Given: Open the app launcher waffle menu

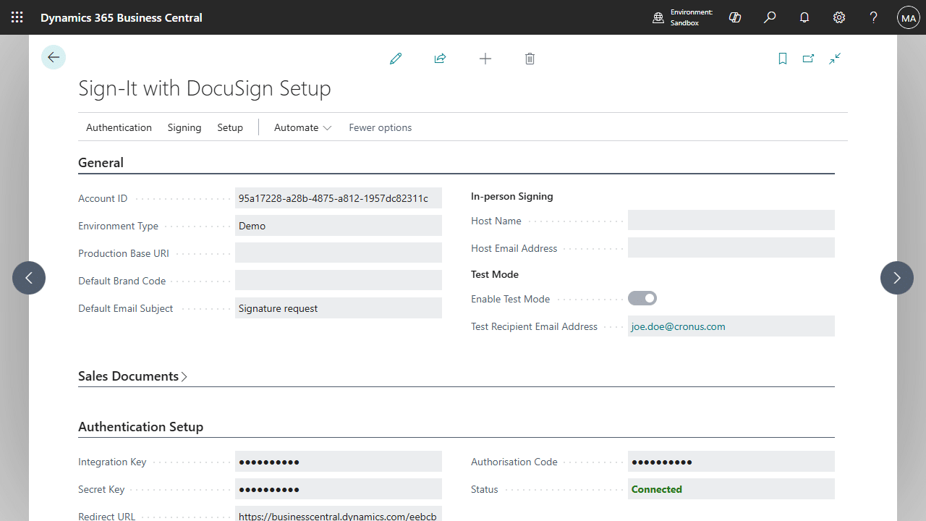Looking at the screenshot, I should [17, 17].
